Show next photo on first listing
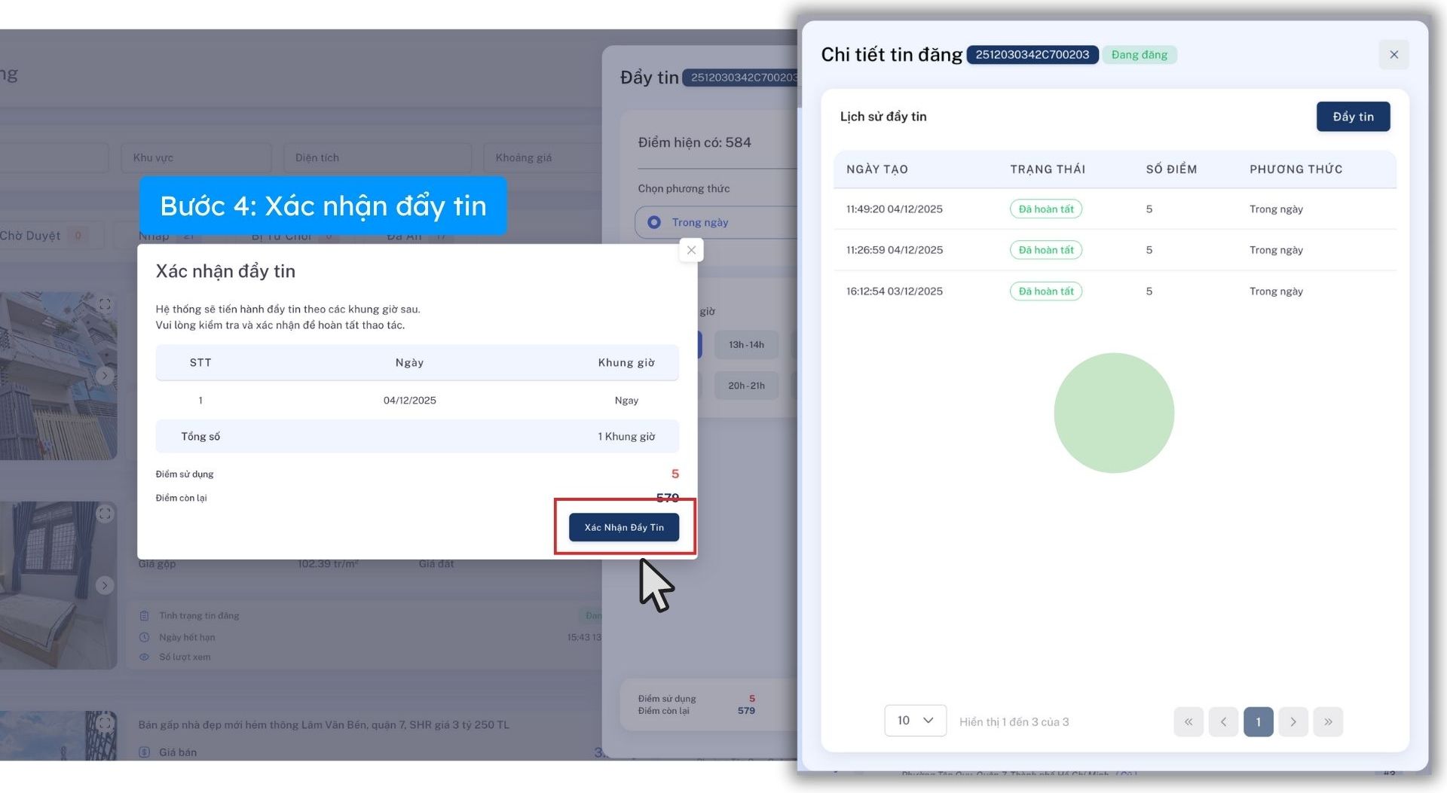1447x793 pixels. [x=105, y=375]
